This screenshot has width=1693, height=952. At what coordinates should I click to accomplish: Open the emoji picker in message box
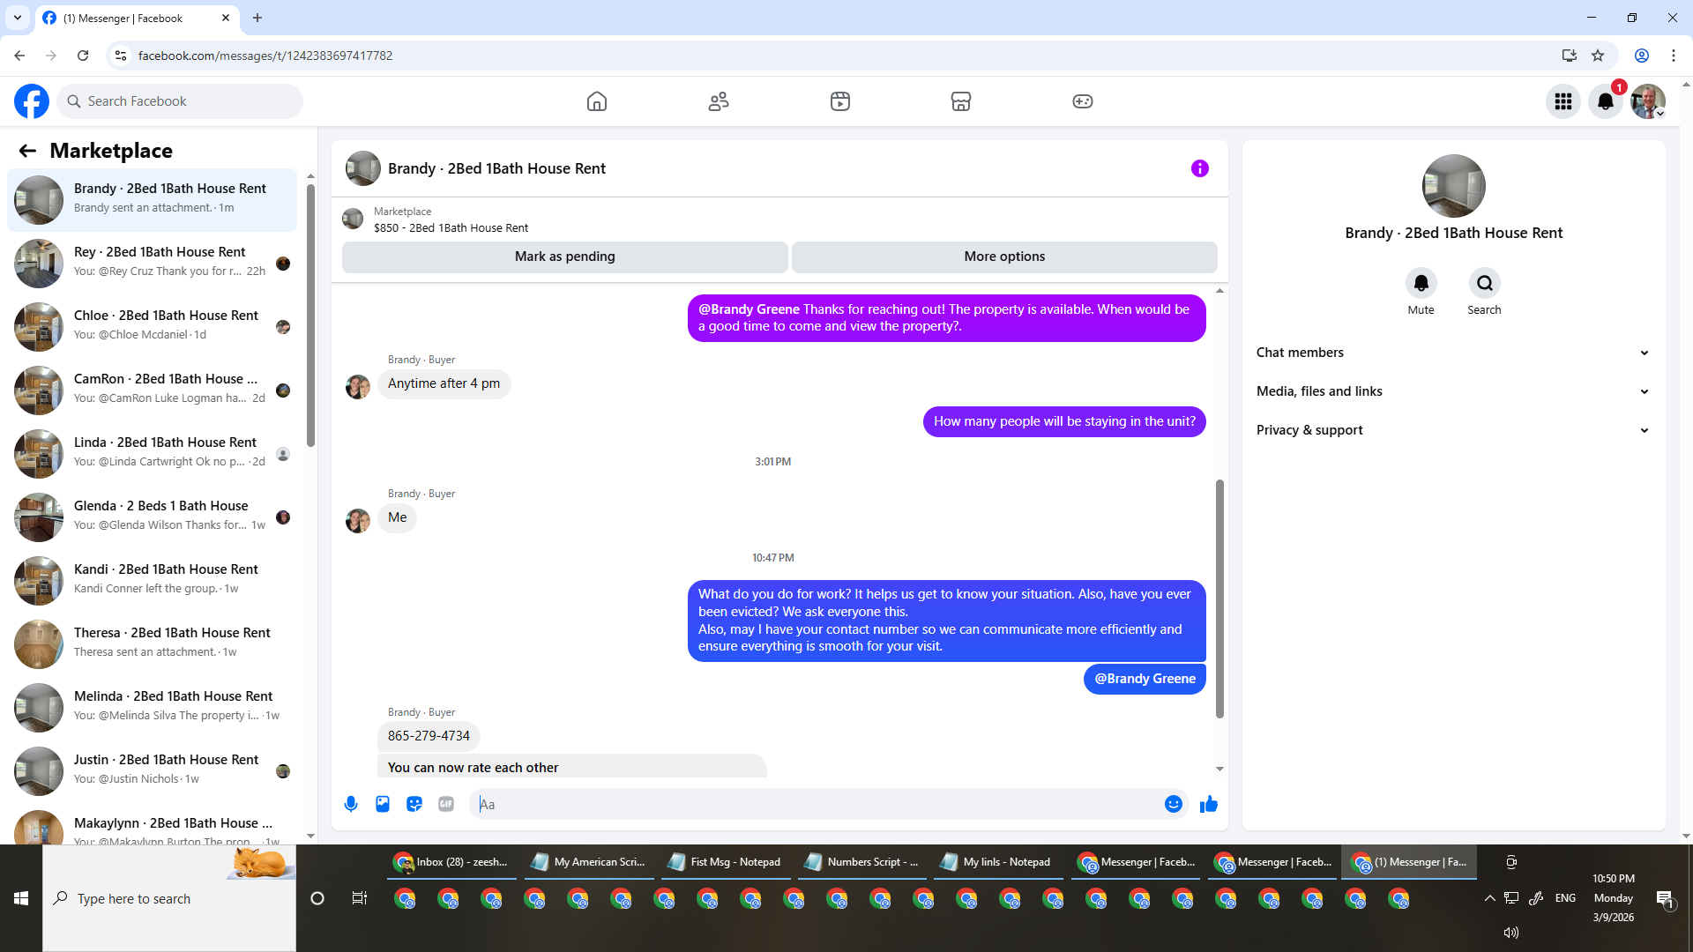1173,804
